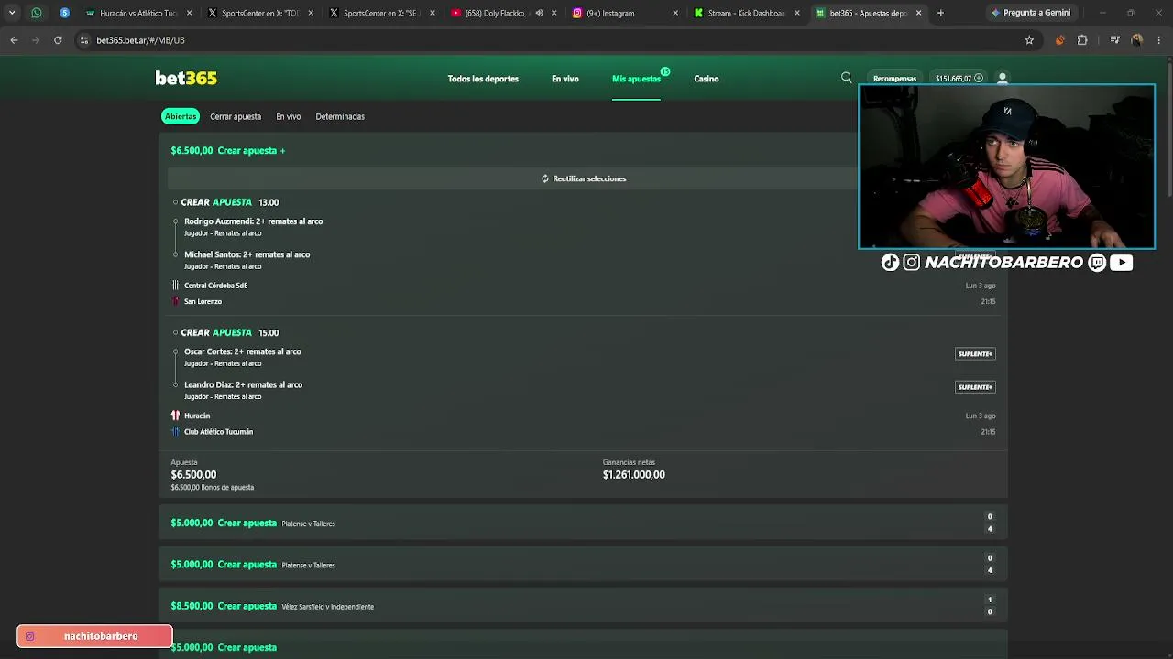The height and width of the screenshot is (659, 1173).
Task: Click the page vertical scrollbar
Action: (x=1168, y=128)
